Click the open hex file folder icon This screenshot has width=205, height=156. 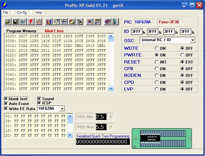(x=8, y=22)
